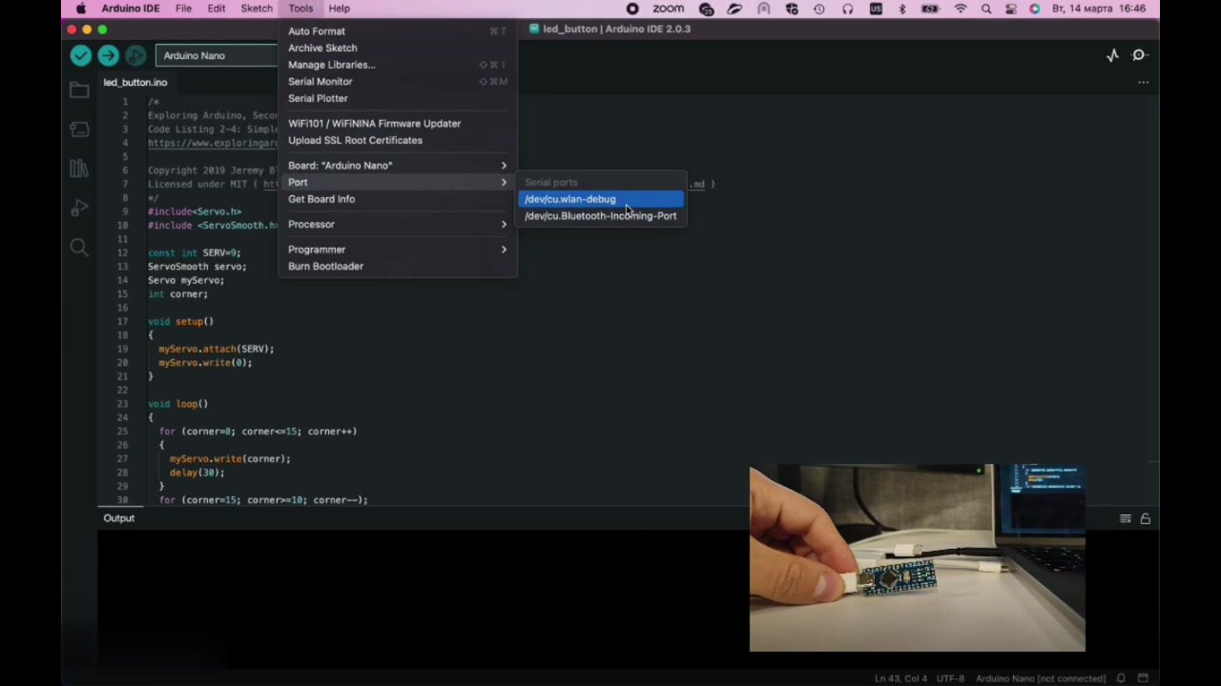This screenshot has width=1221, height=686.
Task: Open the Apple menu
Action: point(81,9)
